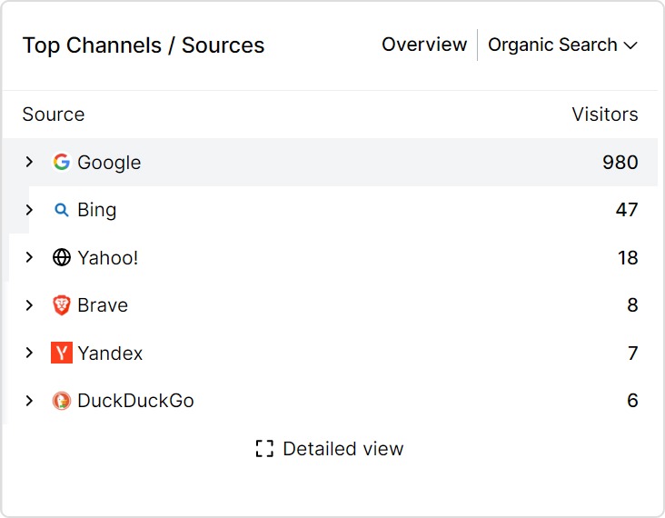Open the Detailed view link

342,449
